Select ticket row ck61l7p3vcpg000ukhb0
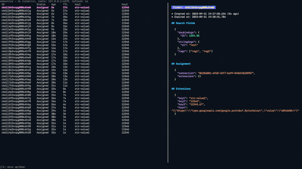Screen dimensions: 302x169 [x=65, y=76]
